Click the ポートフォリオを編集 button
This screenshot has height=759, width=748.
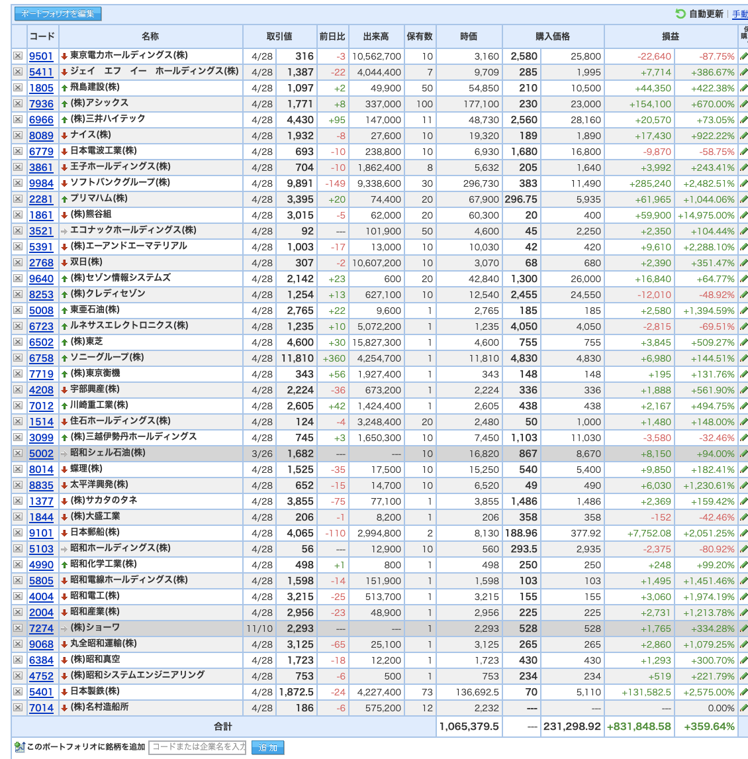tap(58, 13)
